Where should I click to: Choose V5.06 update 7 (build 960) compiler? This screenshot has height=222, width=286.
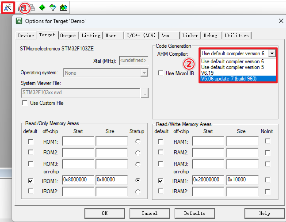coord(229,79)
